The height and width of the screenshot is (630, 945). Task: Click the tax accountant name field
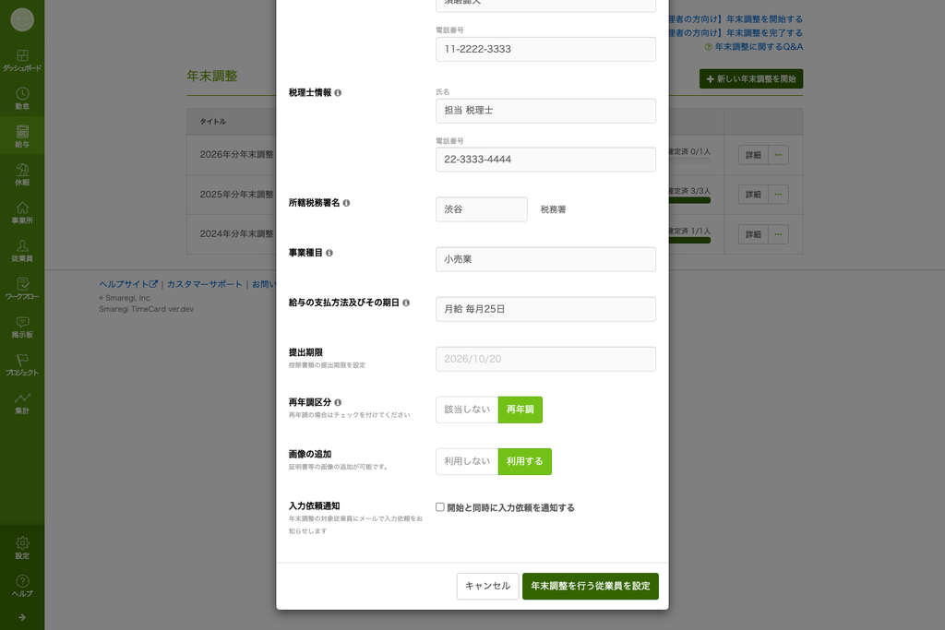click(546, 111)
